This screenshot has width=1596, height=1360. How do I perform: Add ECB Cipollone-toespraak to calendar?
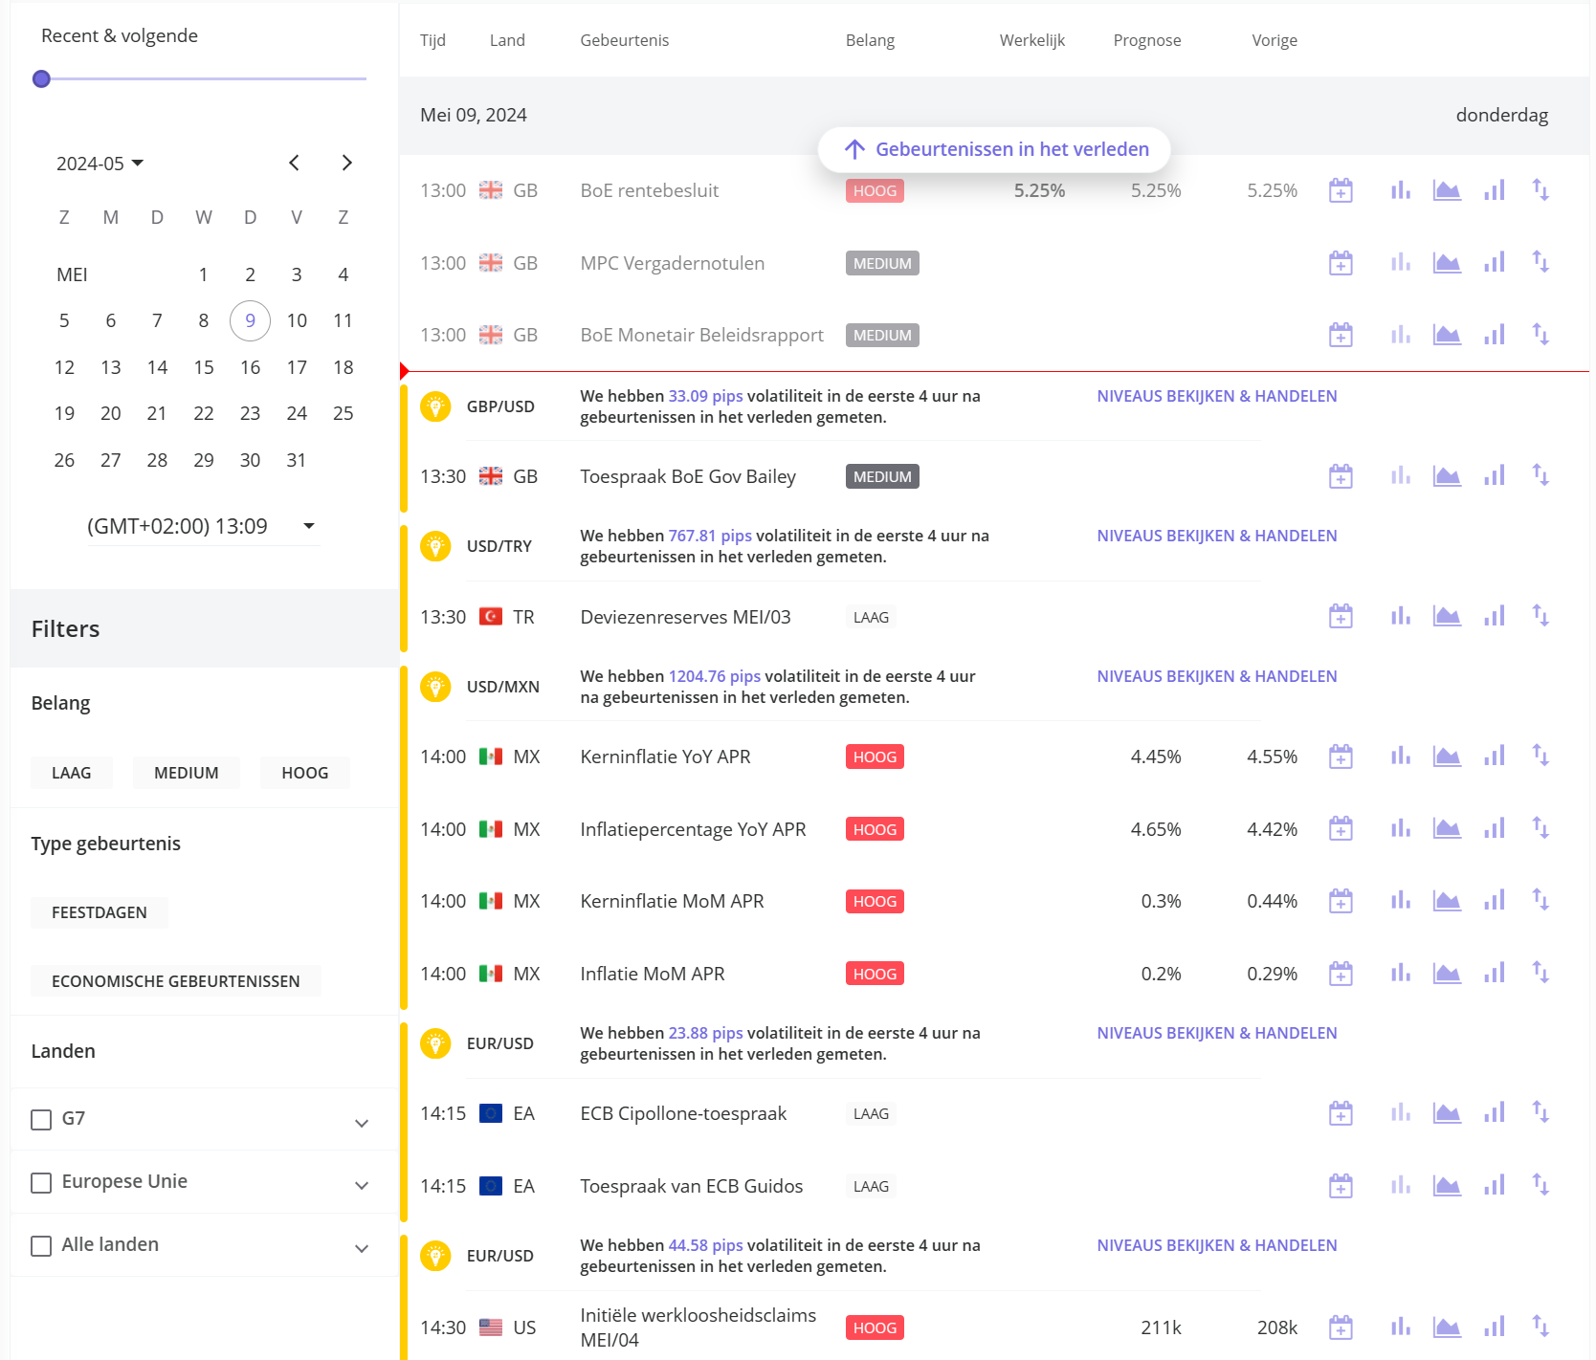pyautogui.click(x=1341, y=1113)
